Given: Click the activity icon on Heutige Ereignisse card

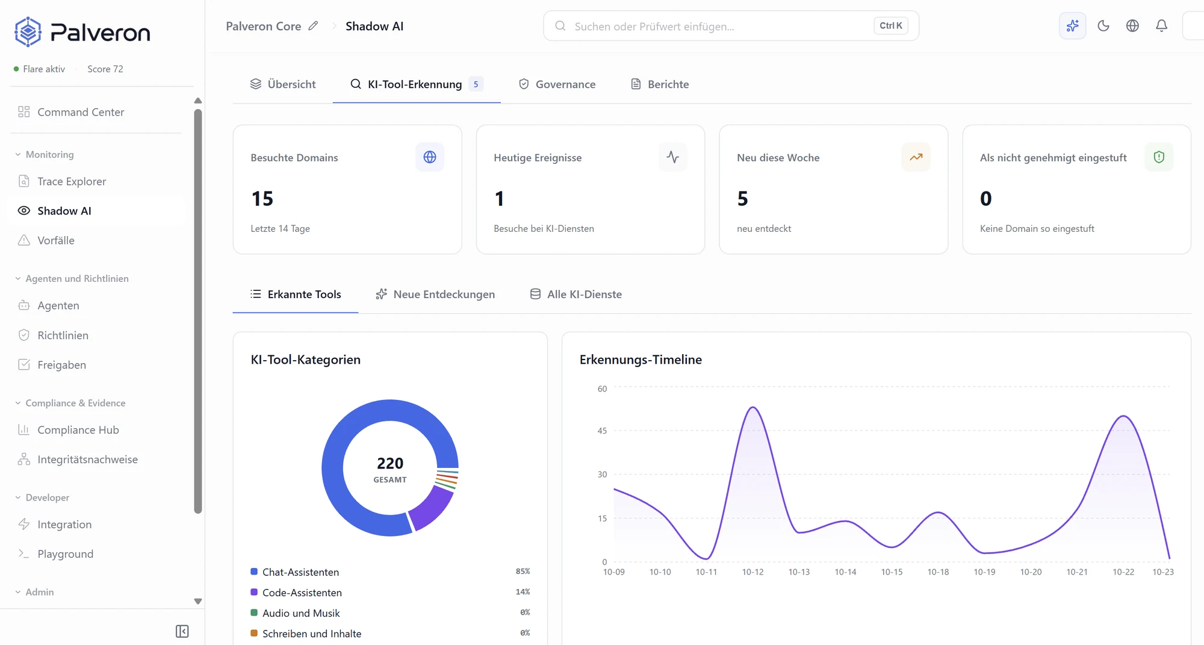Looking at the screenshot, I should point(673,157).
